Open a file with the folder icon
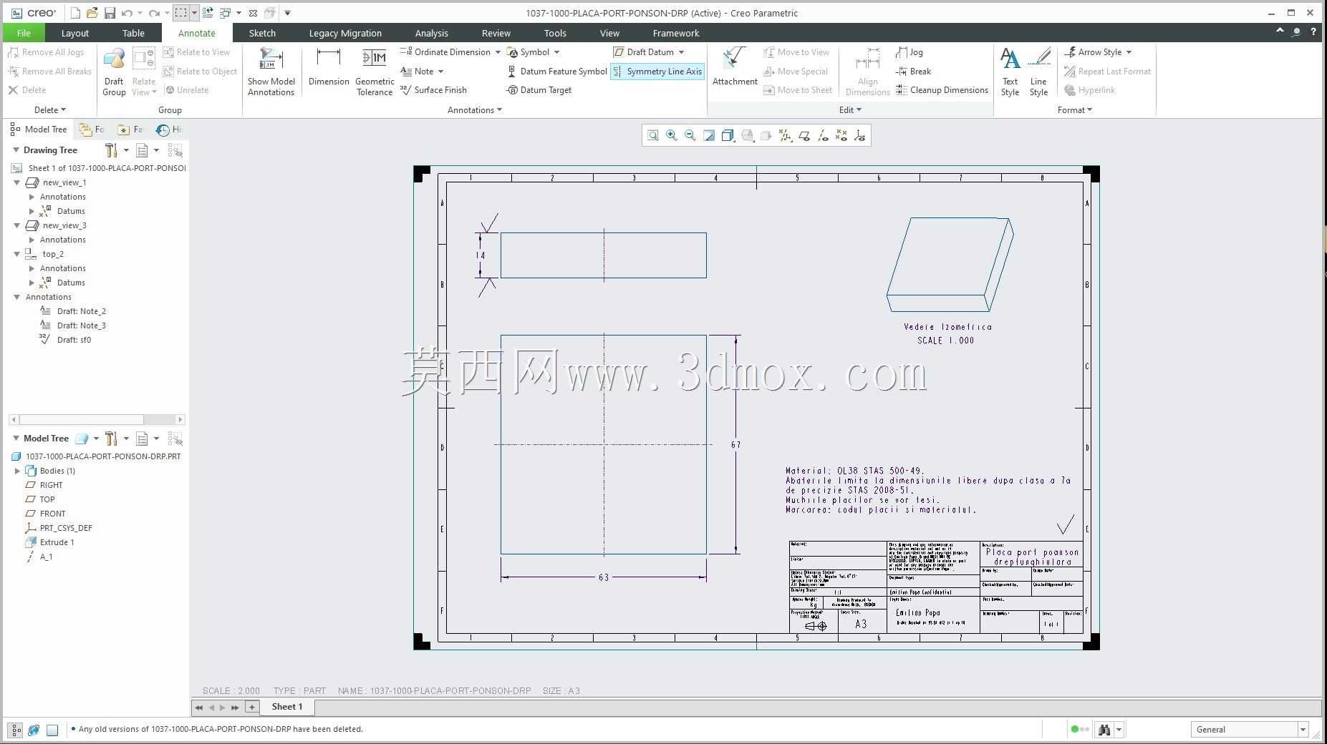Screen dimensions: 1327x744 pyautogui.click(x=92, y=13)
